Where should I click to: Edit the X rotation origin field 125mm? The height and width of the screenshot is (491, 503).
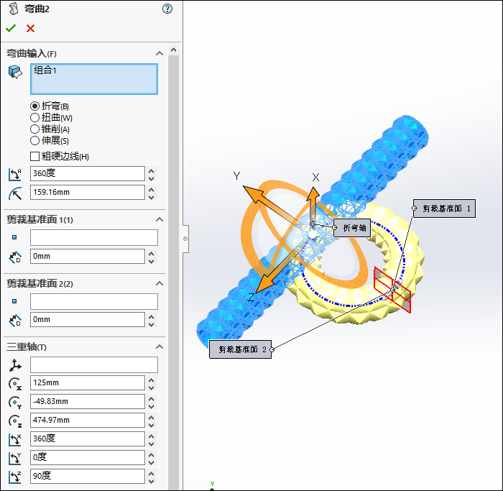coord(87,383)
